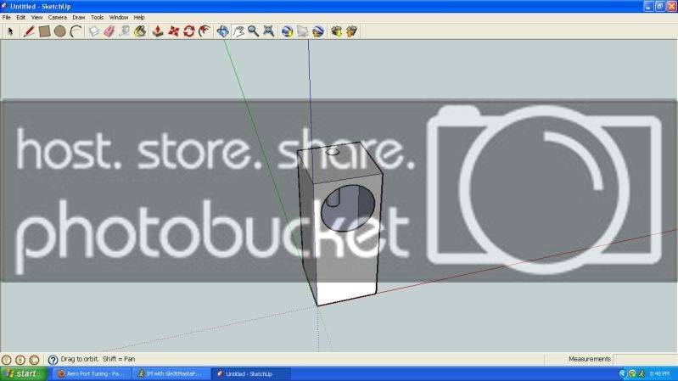
Task: Click the middle circular status bar icon
Action: click(20, 360)
